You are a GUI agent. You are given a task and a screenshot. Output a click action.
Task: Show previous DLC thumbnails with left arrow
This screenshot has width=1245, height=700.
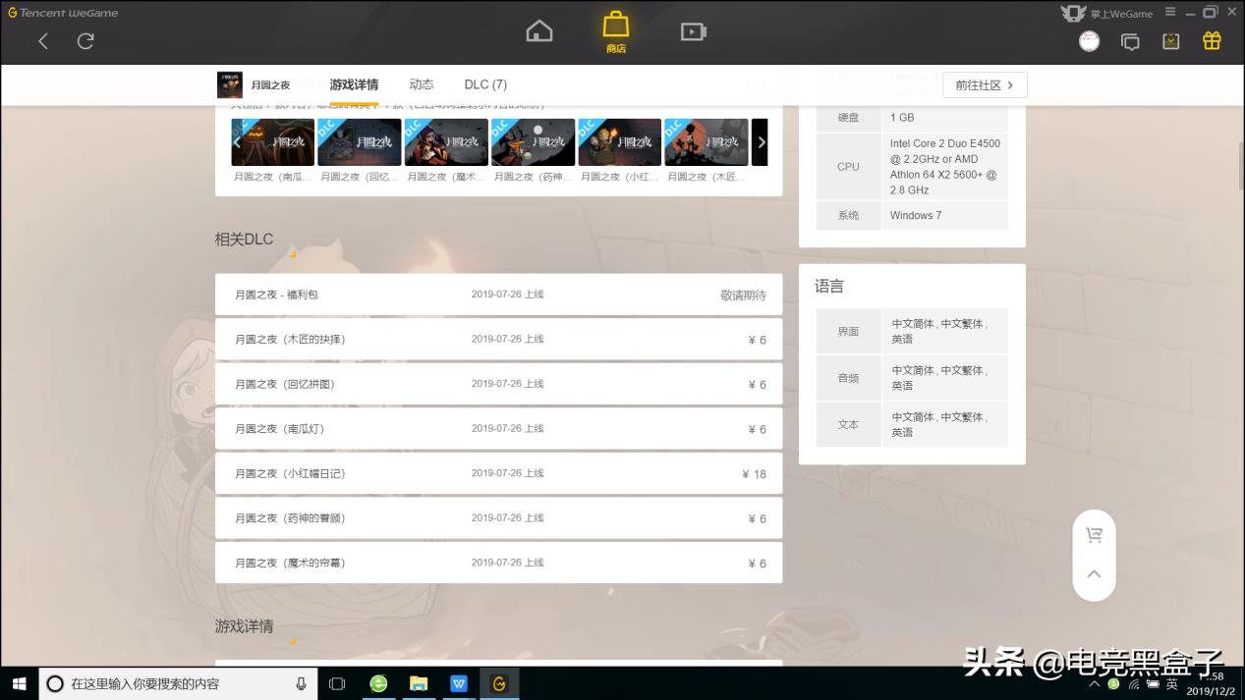coord(237,142)
